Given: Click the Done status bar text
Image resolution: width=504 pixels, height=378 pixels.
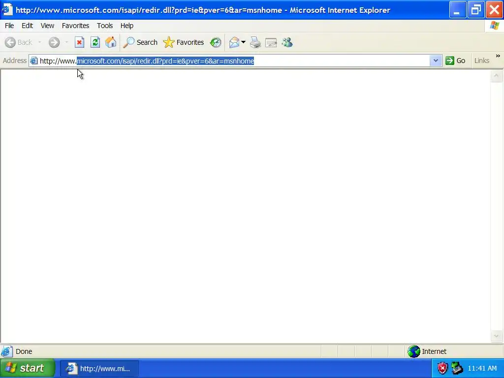Looking at the screenshot, I should coord(24,351).
